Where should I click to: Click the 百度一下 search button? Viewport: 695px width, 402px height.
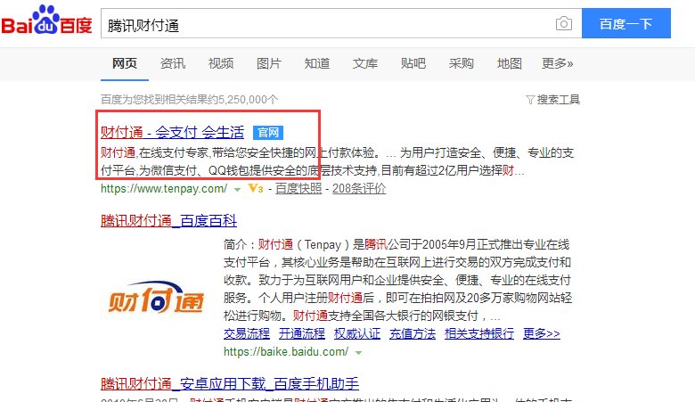coord(625,23)
